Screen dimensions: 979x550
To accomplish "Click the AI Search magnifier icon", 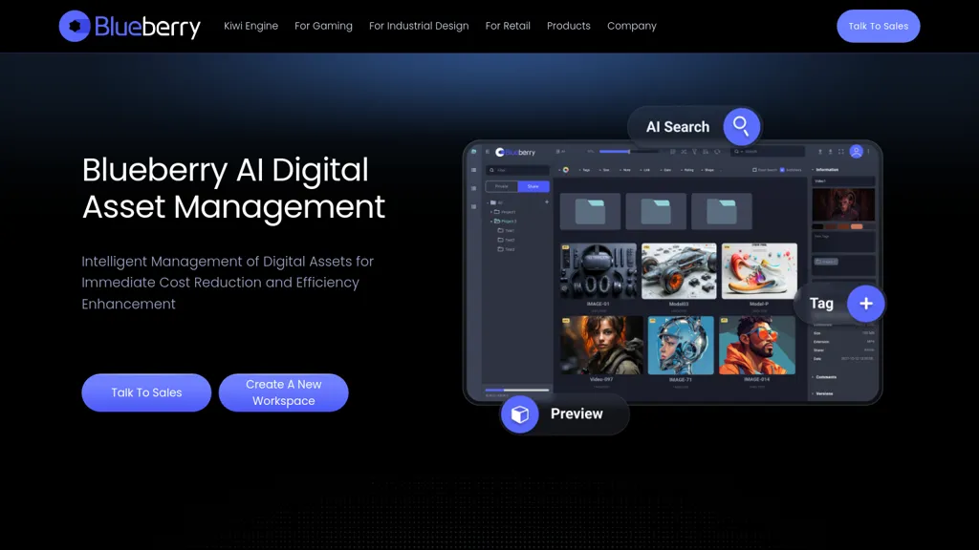I will 741,126.
